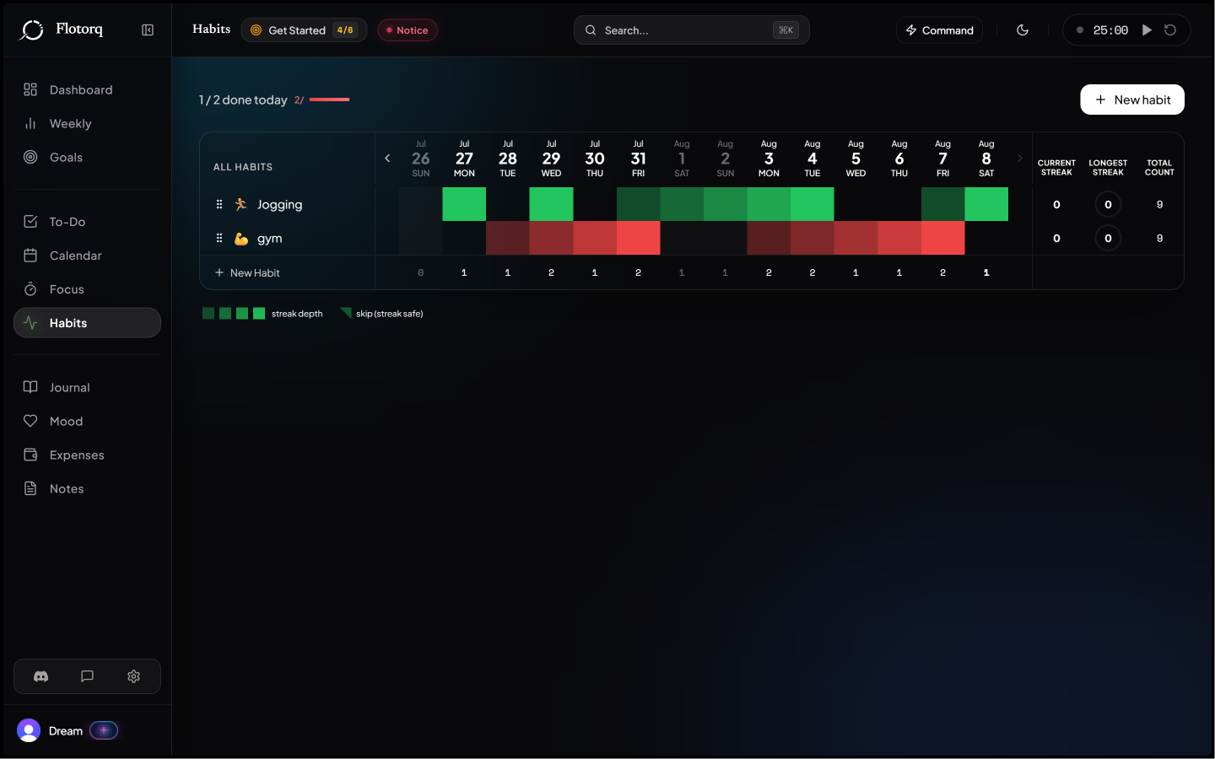This screenshot has height=759, width=1215.
Task: Focus the Search field
Action: (692, 30)
